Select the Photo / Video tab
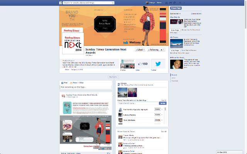Image resolution: width=247 pixels, height=154 pixels. (77, 83)
